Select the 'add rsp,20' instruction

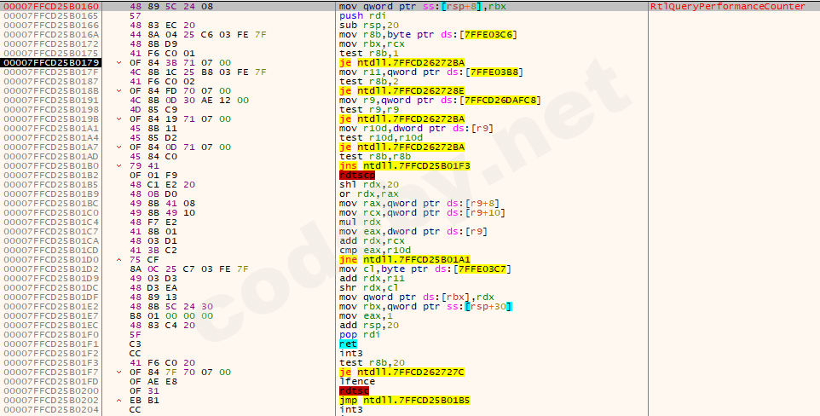click(x=369, y=326)
